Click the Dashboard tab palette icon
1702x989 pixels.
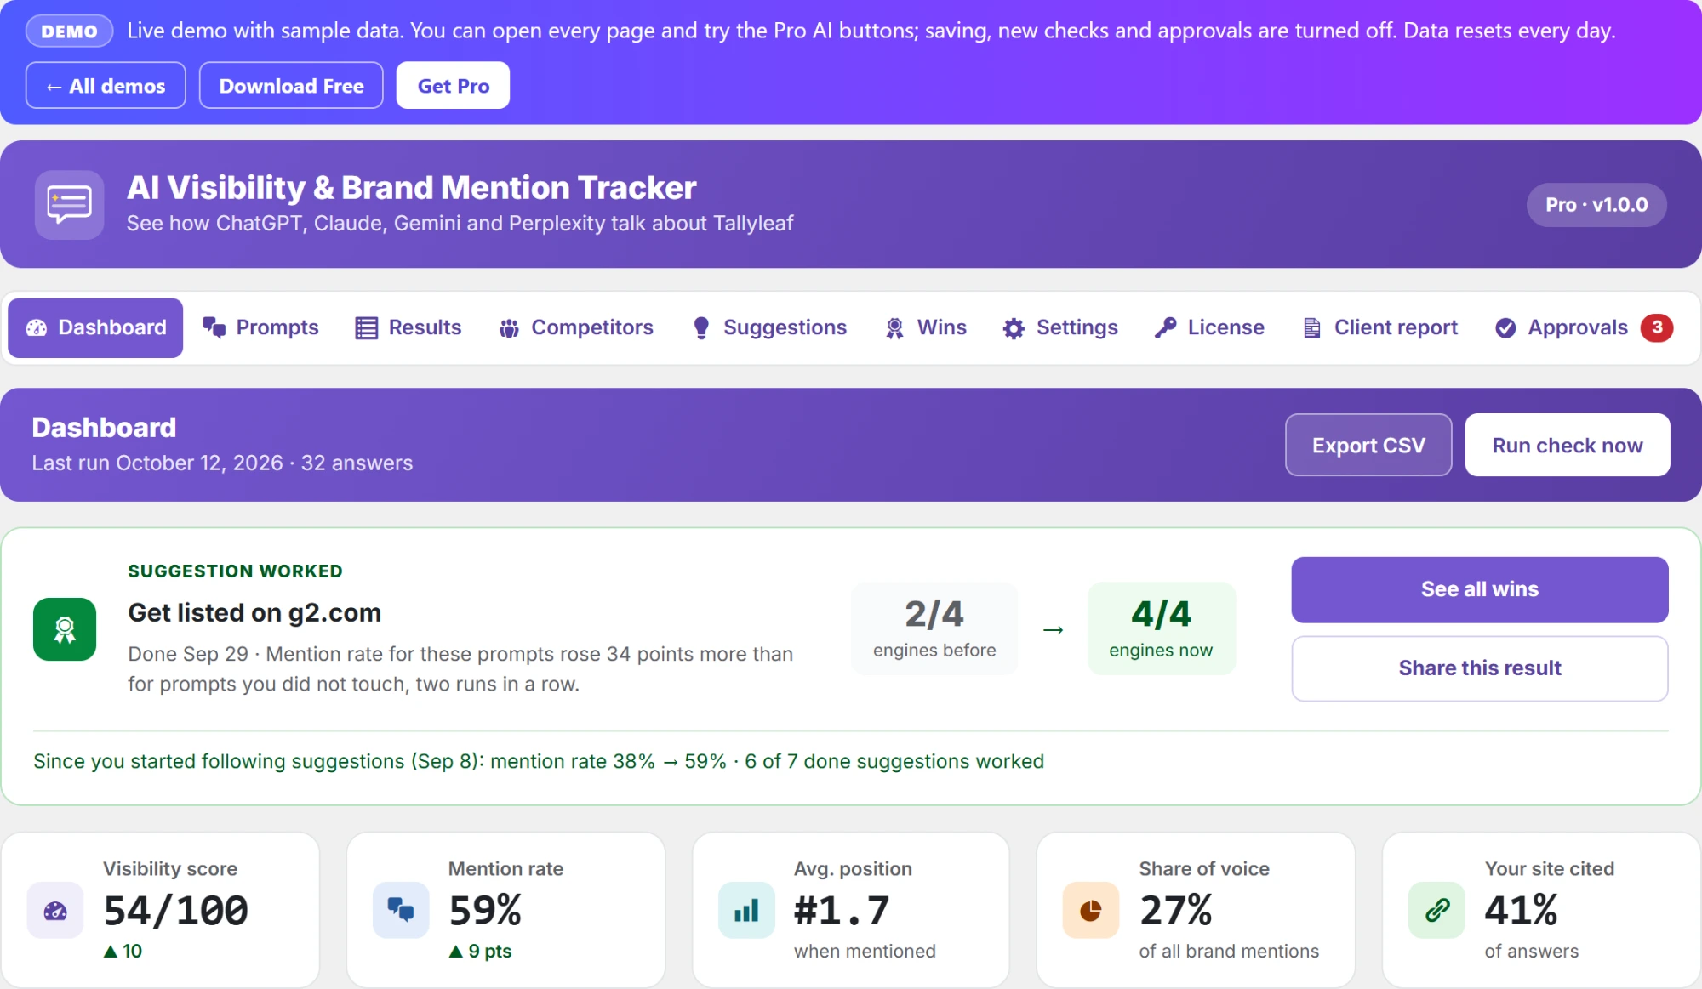pyautogui.click(x=37, y=328)
